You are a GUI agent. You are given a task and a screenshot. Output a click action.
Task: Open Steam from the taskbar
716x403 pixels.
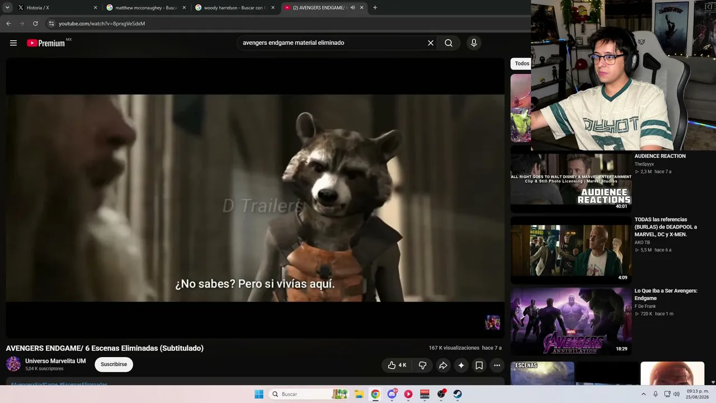(x=458, y=394)
